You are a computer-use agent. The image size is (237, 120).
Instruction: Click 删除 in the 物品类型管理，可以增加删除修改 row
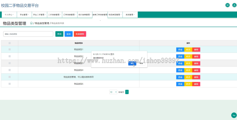click(x=196, y=77)
